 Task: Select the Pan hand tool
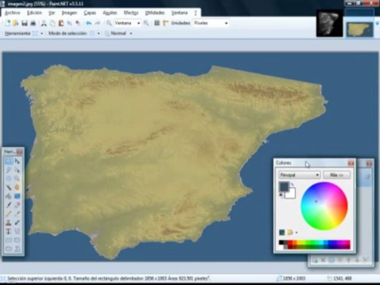(17, 187)
